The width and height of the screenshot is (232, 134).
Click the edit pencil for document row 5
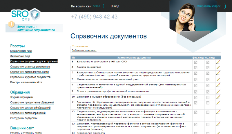coord(218,73)
